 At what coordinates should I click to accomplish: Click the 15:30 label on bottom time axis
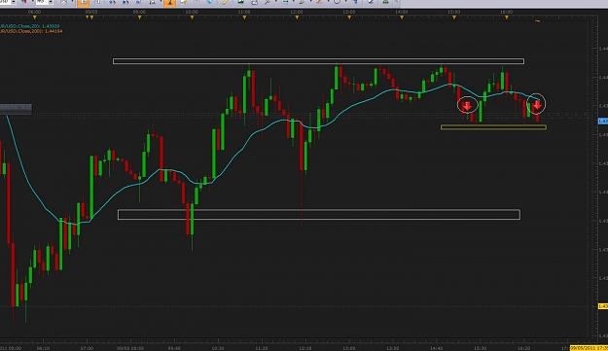tap(480, 348)
